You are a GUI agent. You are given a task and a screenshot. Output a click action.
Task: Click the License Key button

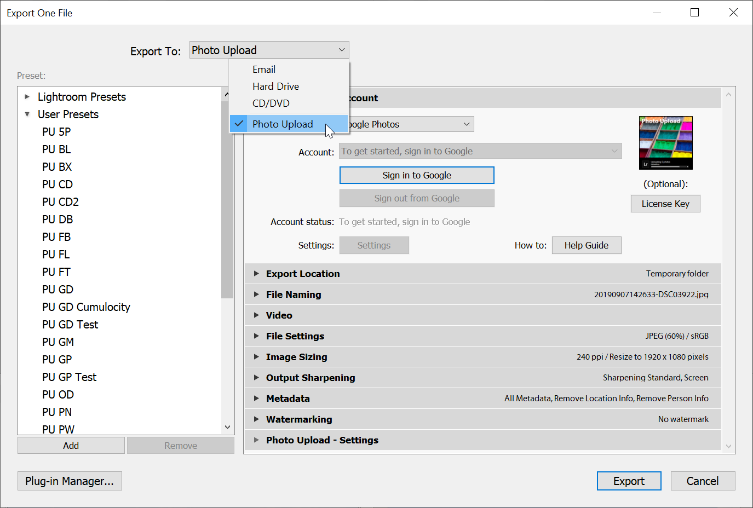pyautogui.click(x=665, y=204)
